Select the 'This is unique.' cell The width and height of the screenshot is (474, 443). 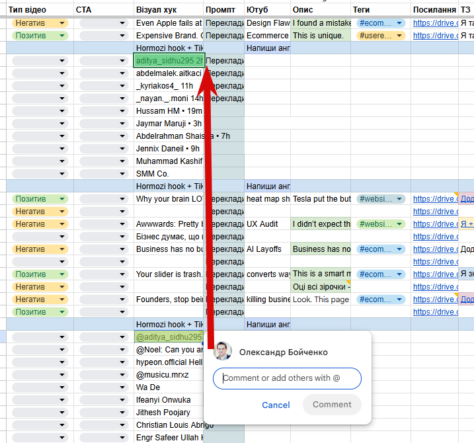[321, 36]
